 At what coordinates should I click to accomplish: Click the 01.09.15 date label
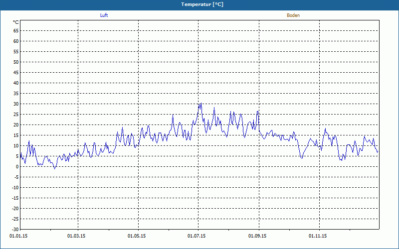pos(257,236)
